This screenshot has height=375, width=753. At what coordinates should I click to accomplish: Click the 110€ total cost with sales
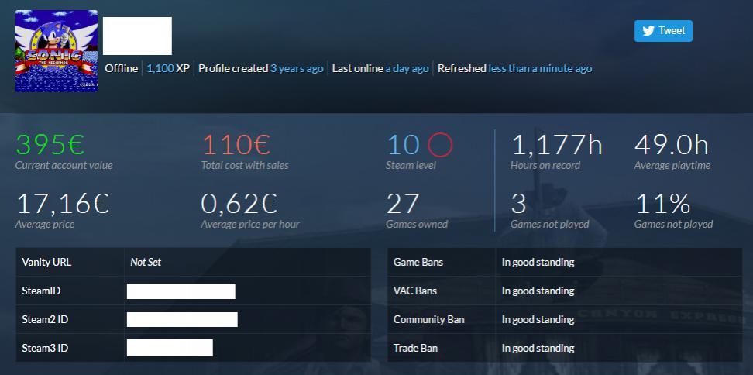coord(236,145)
